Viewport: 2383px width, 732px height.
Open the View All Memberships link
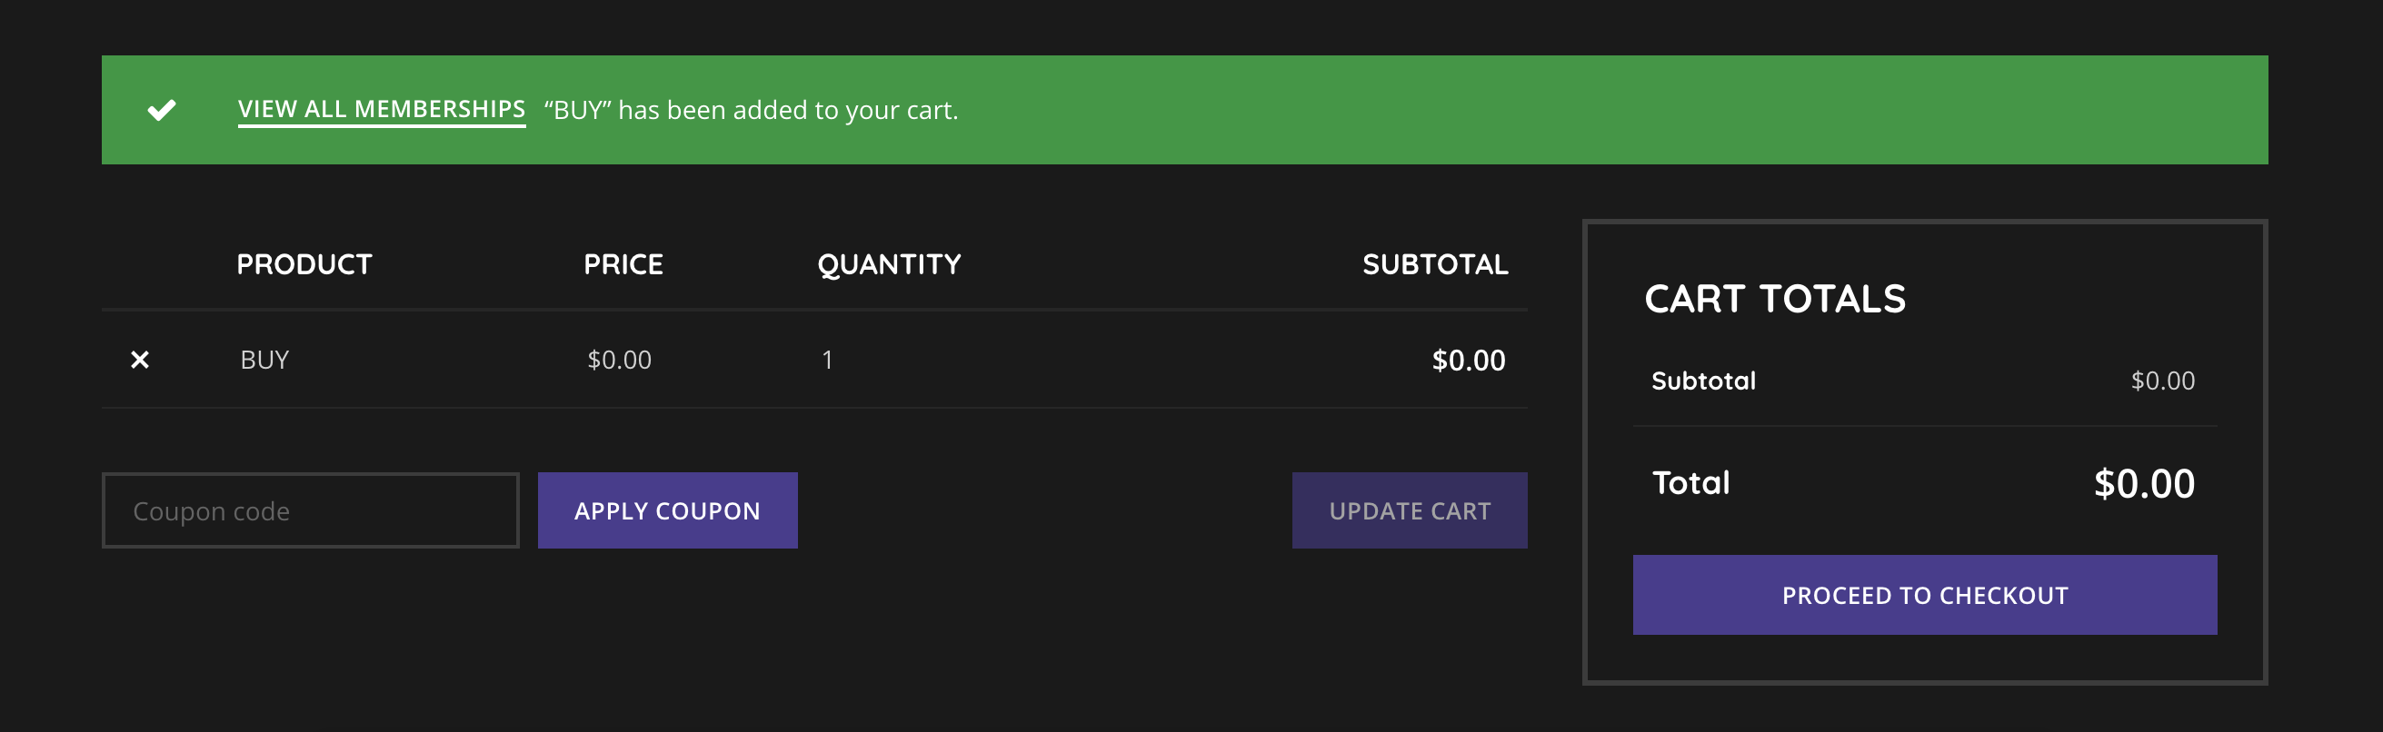[381, 109]
